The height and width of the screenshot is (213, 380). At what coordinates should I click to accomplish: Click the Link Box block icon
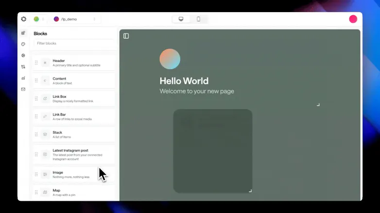45,99
